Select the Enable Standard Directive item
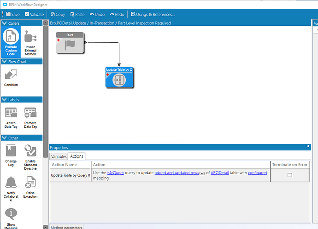Screen dimensions: 318x229 tap(30, 157)
